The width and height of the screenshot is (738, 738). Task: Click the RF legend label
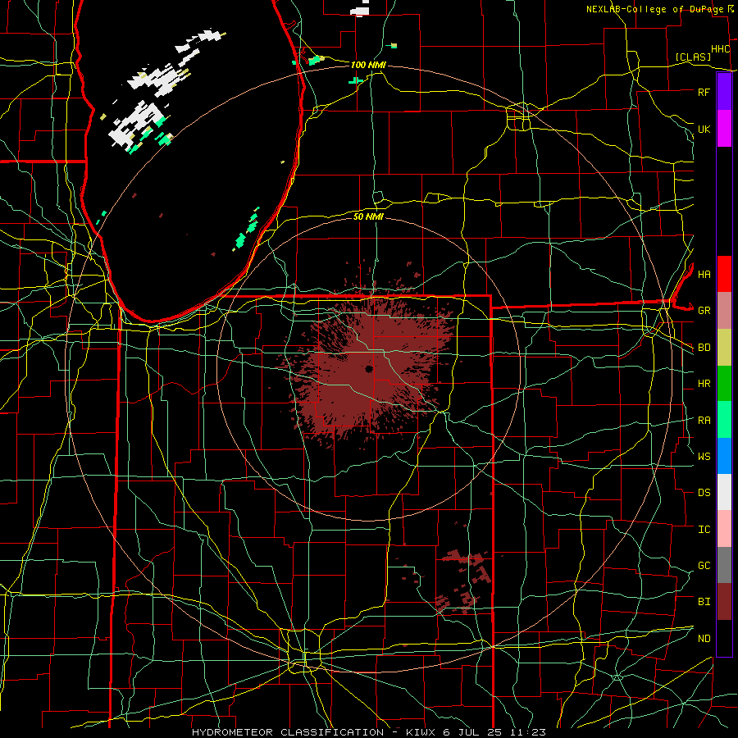click(704, 92)
